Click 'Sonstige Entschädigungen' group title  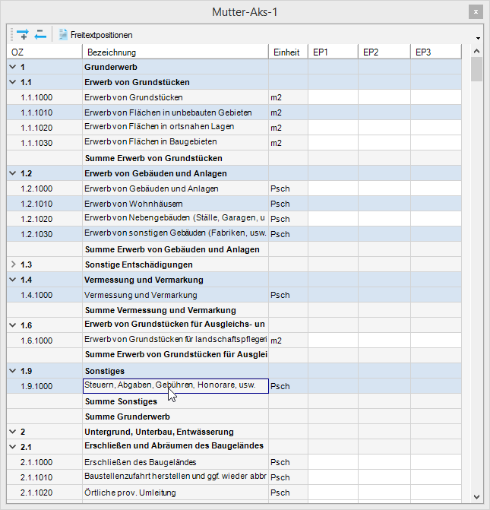click(x=138, y=265)
